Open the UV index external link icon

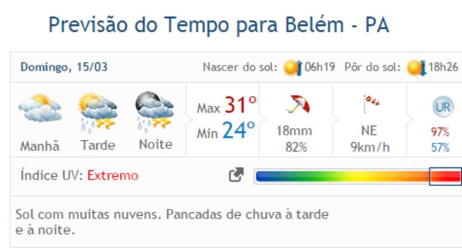pos(236,175)
